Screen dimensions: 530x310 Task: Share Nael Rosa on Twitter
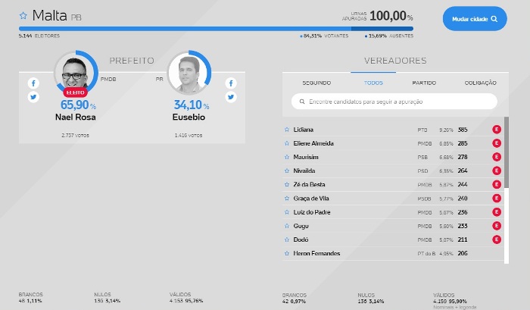(x=33, y=97)
